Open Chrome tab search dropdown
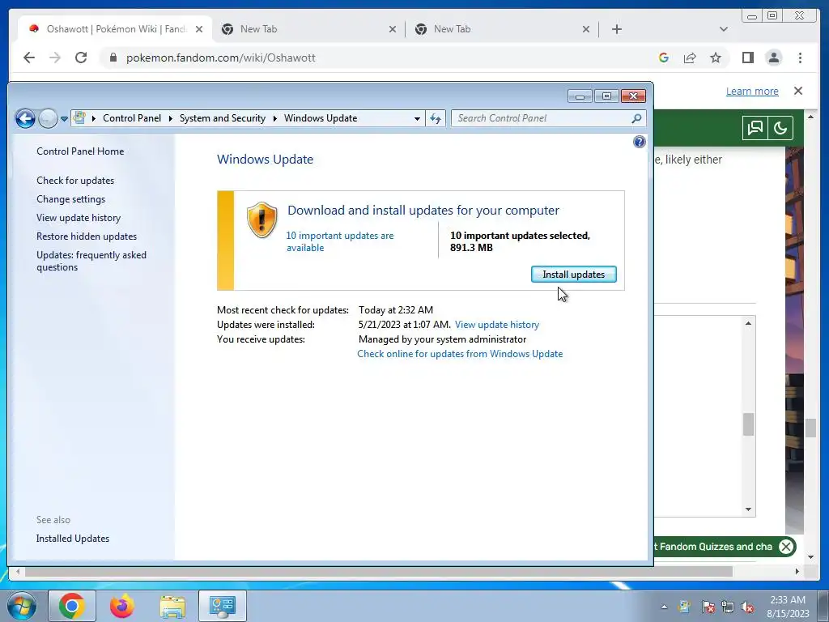This screenshot has width=829, height=622. coord(724,29)
